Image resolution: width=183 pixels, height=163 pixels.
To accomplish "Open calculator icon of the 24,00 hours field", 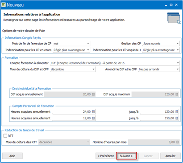I will tap(93, 112).
